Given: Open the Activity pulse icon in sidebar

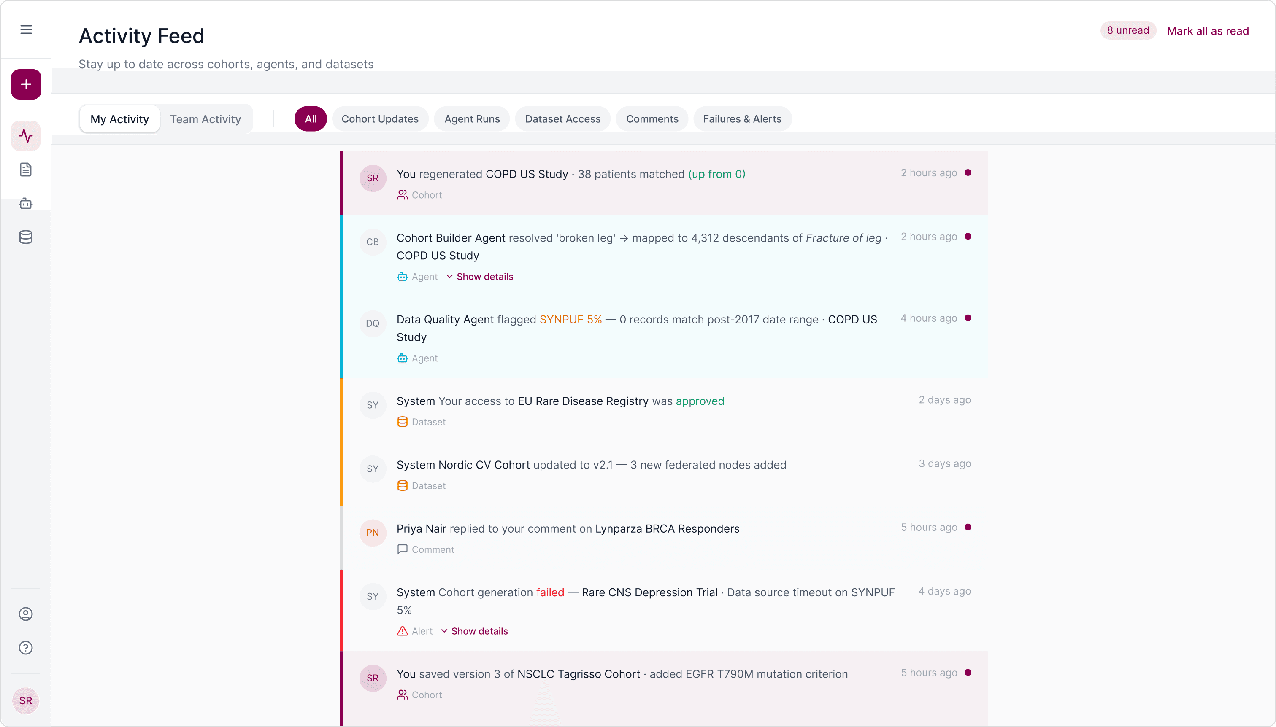Looking at the screenshot, I should click(x=26, y=136).
